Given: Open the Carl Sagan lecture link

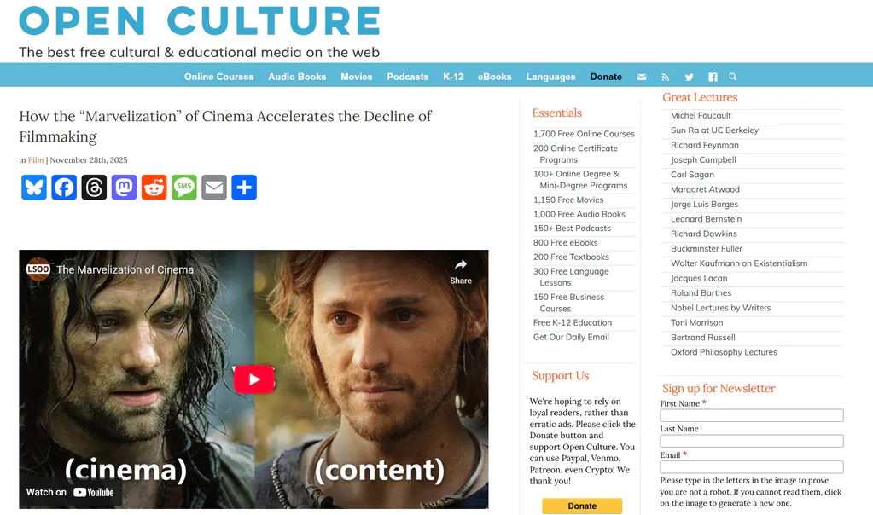Looking at the screenshot, I should tap(692, 175).
